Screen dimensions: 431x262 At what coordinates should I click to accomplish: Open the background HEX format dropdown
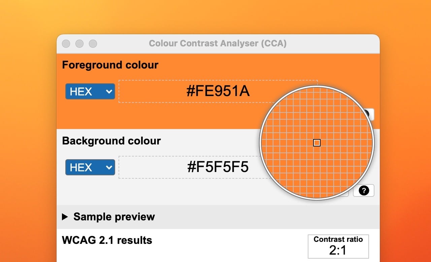point(90,167)
